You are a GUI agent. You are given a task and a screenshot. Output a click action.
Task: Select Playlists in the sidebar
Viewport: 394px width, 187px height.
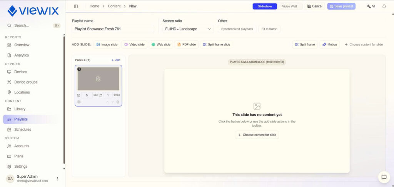point(32,119)
